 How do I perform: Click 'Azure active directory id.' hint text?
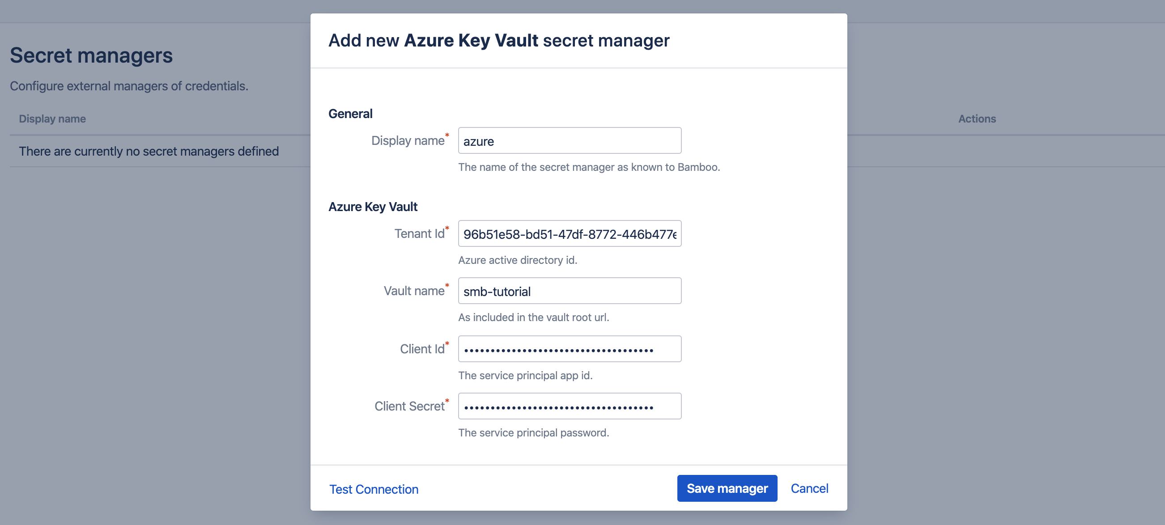click(x=517, y=260)
